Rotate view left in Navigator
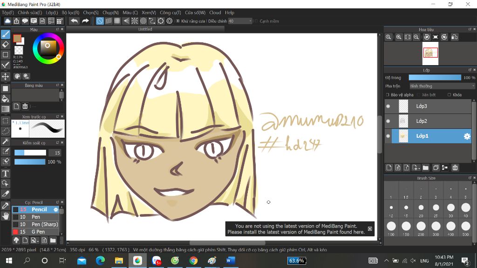Image resolution: width=477 pixels, height=268 pixels. coord(427,37)
